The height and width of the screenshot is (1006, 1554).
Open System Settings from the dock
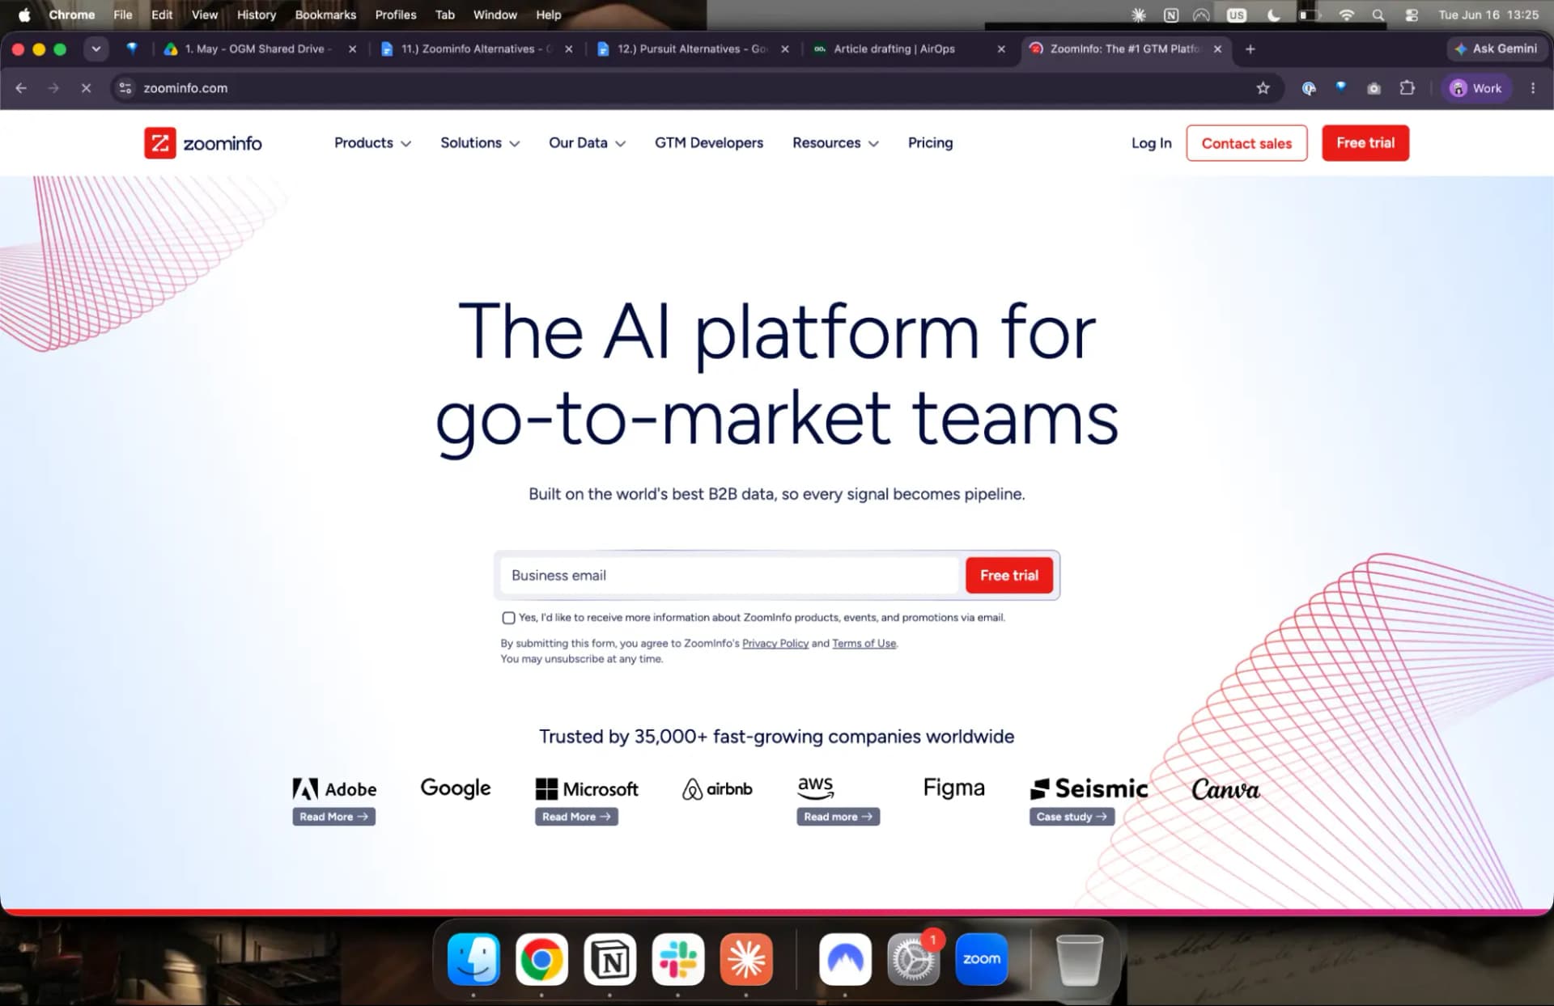point(913,959)
